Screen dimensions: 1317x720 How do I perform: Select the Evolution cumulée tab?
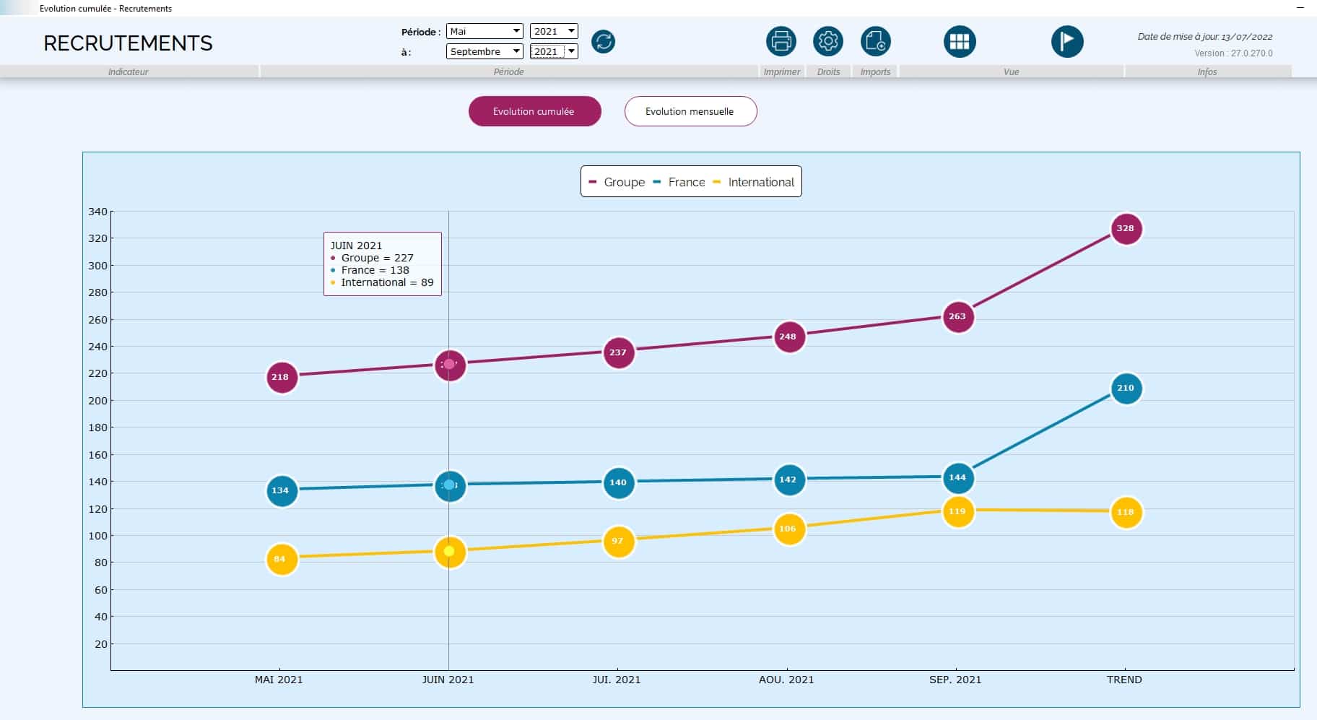534,111
